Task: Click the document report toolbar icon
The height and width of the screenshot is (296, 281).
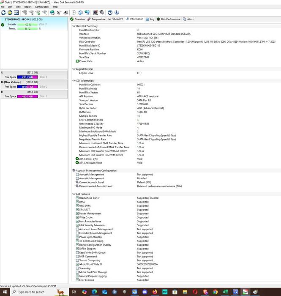Action: tap(74, 13)
